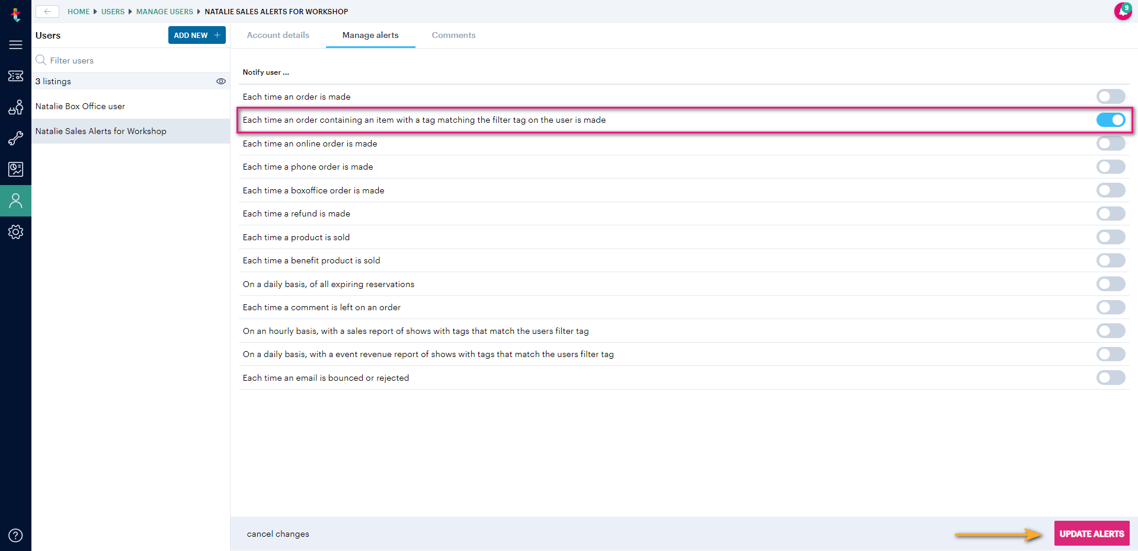The image size is (1138, 551).
Task: Navigate to Manage Users breadcrumb
Action: [164, 11]
